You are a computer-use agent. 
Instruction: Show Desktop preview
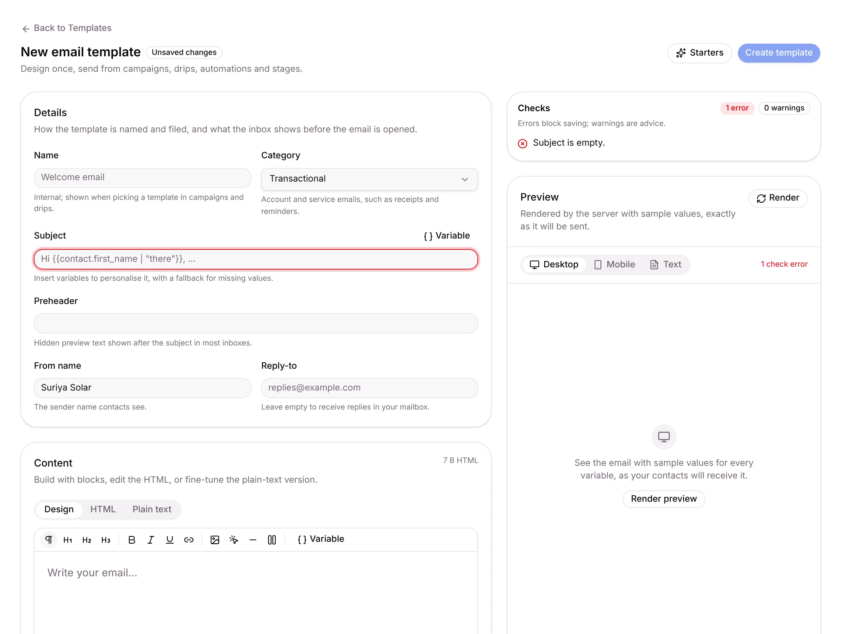tap(554, 265)
